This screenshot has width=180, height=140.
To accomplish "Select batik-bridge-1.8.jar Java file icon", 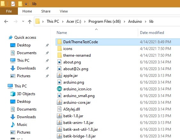I will tap(59, 136).
